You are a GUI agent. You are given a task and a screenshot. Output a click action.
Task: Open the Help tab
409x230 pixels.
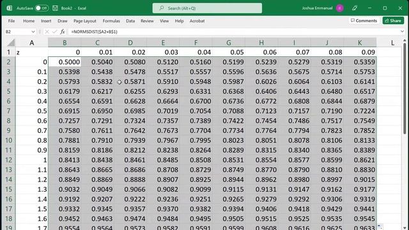coord(179,21)
